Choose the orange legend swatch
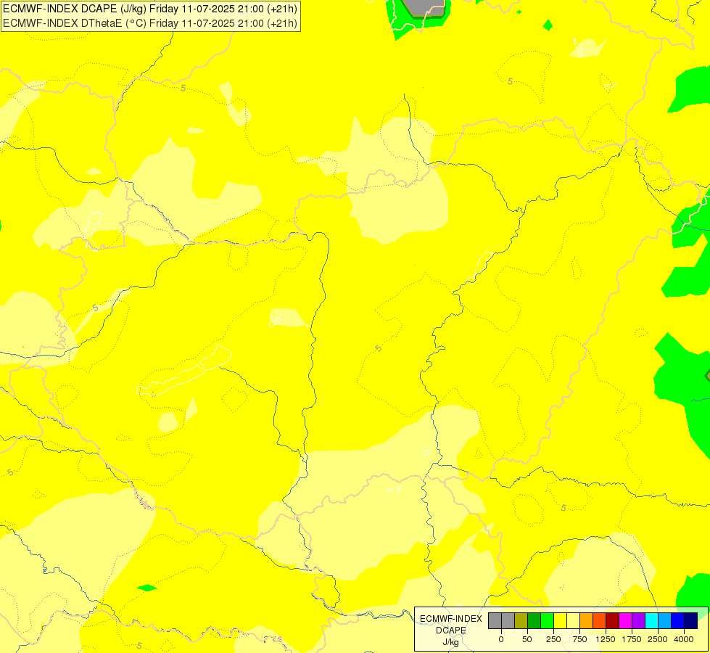The height and width of the screenshot is (653, 710). click(x=587, y=620)
